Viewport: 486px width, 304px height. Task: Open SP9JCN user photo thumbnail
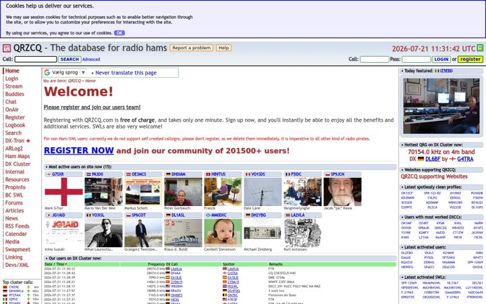point(342,192)
